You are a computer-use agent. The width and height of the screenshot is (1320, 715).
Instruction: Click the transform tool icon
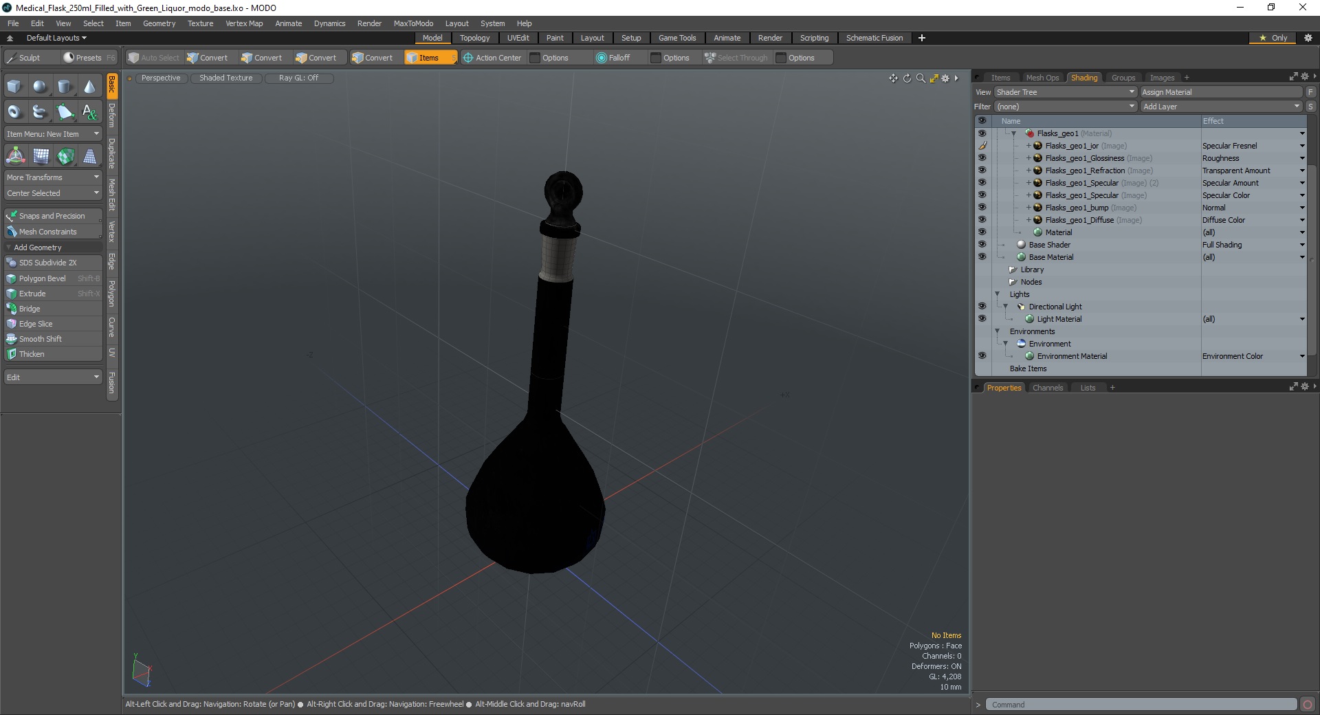click(x=15, y=157)
